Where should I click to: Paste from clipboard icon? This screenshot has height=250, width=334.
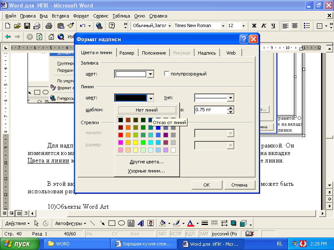61,26
